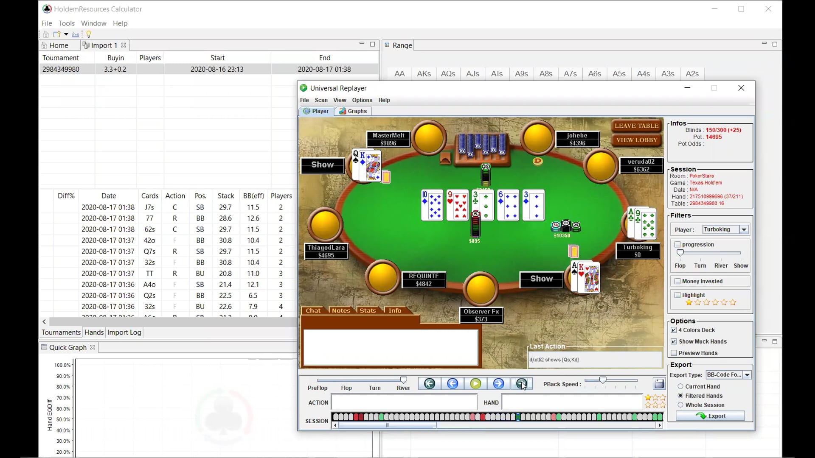This screenshot has width=815, height=458.
Task: Click the ACTION text field
Action: pyautogui.click(x=404, y=402)
